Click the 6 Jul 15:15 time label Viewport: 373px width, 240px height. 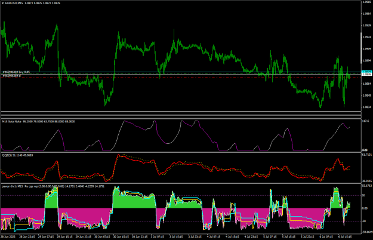coord(345,237)
